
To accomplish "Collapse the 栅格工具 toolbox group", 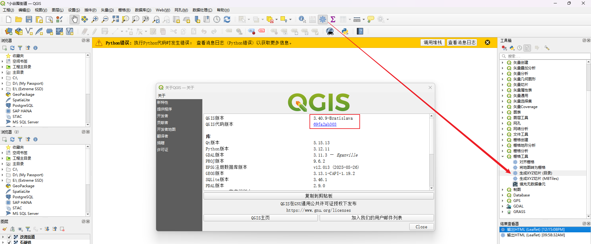I will (x=503, y=157).
